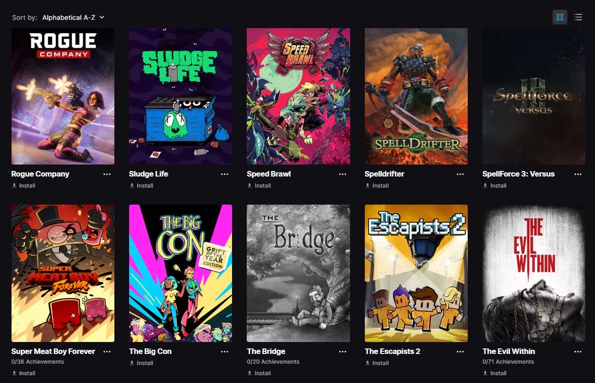Image resolution: width=595 pixels, height=383 pixels.
Task: Open The Bridge game title link
Action: [x=266, y=351]
